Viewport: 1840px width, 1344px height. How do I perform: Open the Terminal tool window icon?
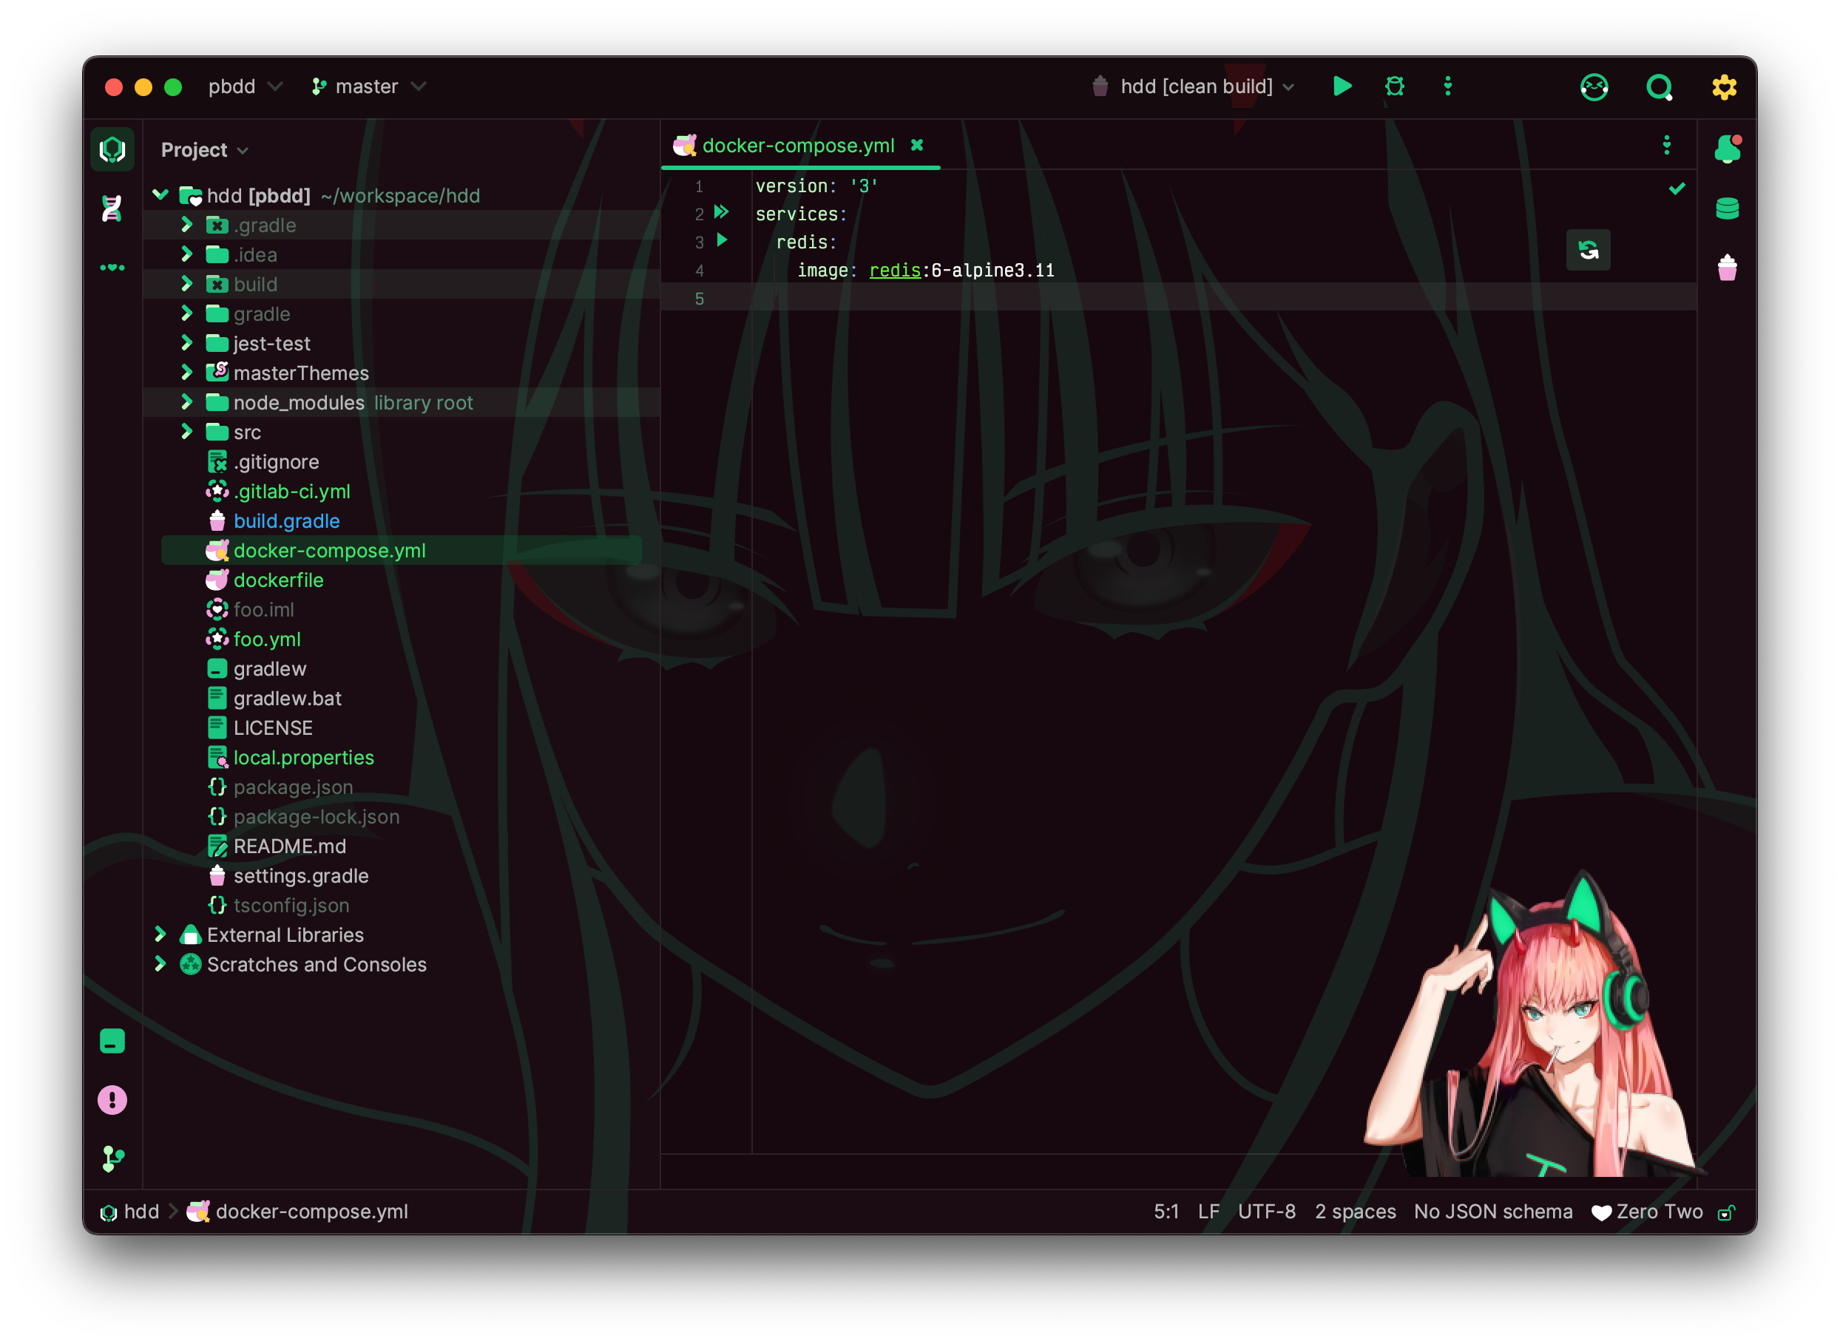pyautogui.click(x=112, y=1041)
